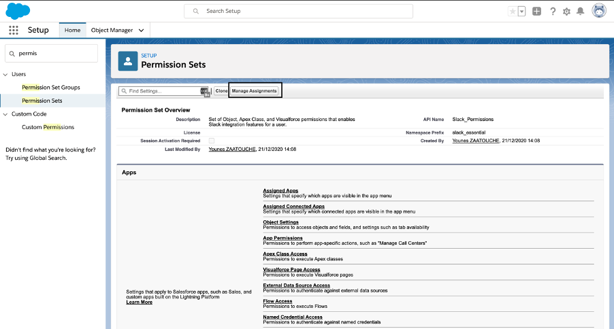The height and width of the screenshot is (329, 614).
Task: Click the Permission Set Overview heading
Action: pos(155,110)
